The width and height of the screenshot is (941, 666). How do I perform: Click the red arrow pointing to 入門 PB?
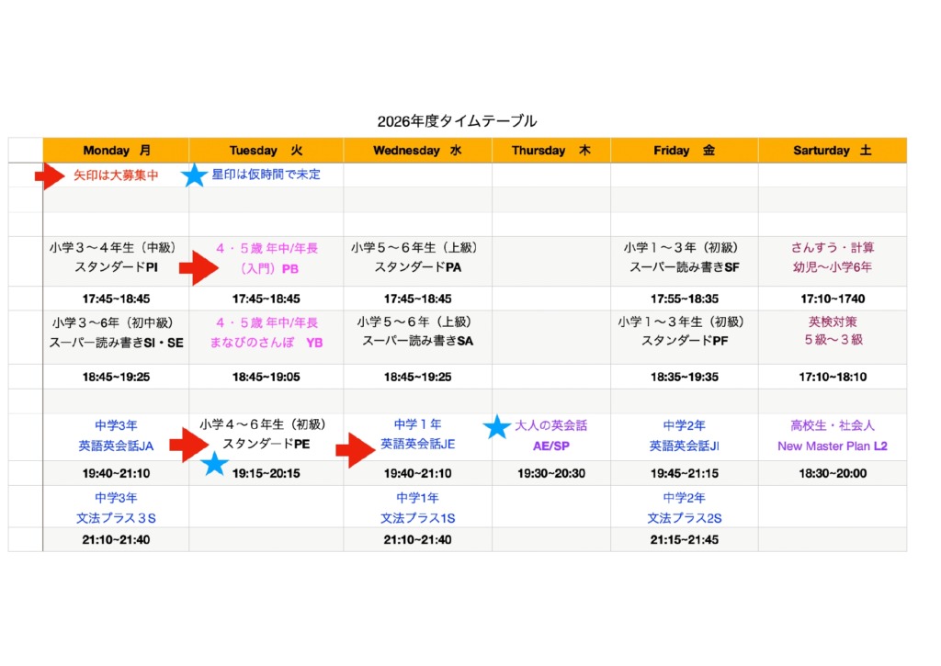click(x=197, y=268)
